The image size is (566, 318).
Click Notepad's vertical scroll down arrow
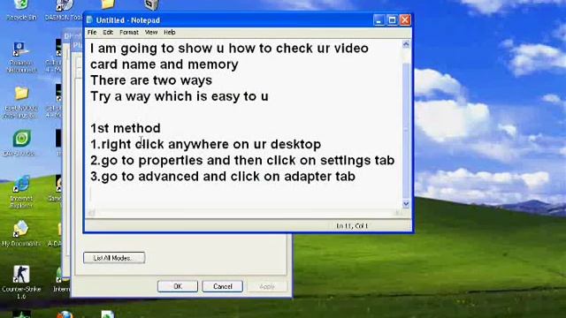406,204
